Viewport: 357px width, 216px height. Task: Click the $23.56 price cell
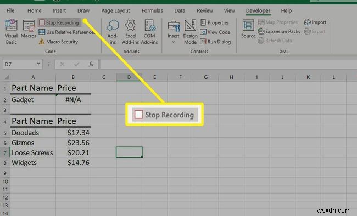click(73, 143)
